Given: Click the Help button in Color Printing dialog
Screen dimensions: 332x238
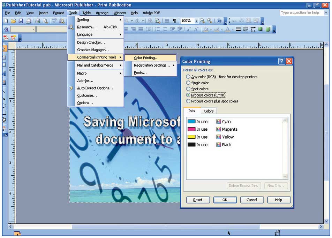Looking at the screenshot, I should coord(279,200).
